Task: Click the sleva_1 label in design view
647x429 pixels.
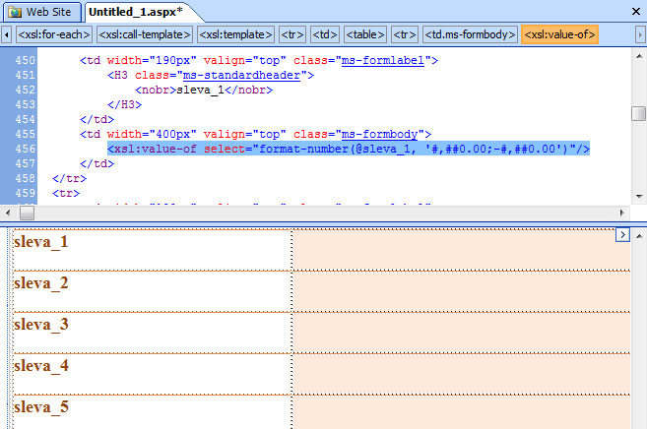Action: click(x=40, y=242)
